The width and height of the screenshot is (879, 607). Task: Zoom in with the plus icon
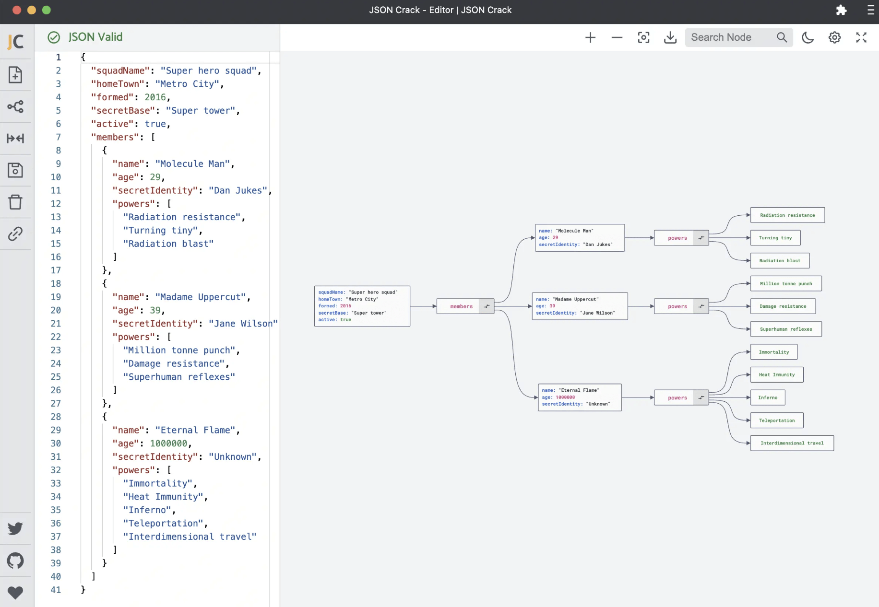click(590, 37)
